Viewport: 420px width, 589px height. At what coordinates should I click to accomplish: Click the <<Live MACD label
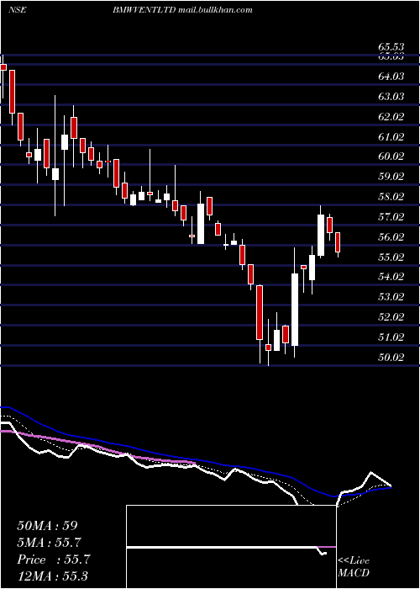(354, 567)
